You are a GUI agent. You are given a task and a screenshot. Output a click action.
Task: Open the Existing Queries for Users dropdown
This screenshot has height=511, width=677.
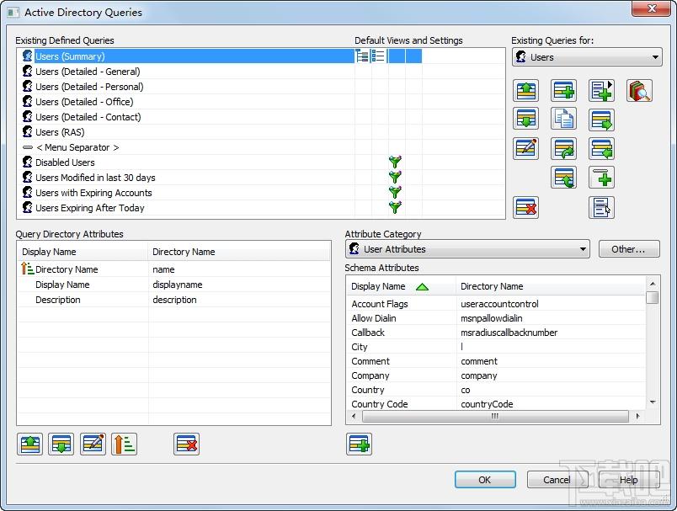point(587,57)
